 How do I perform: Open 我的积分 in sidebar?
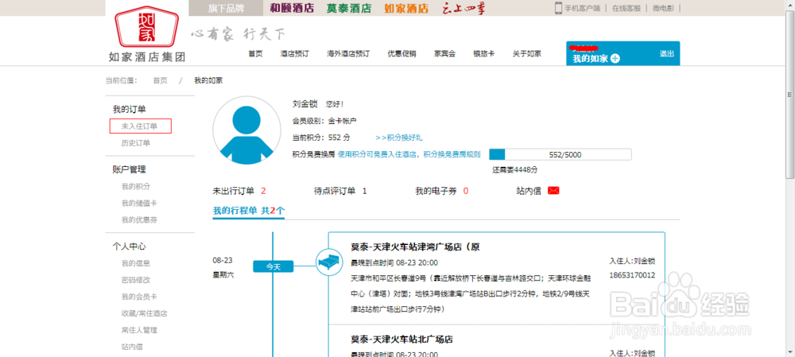click(x=135, y=187)
